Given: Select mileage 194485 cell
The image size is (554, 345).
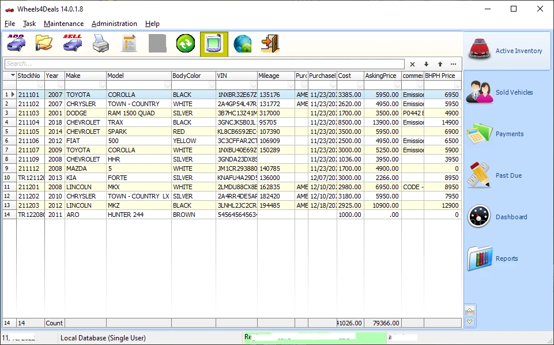Looking at the screenshot, I should coord(276,205).
